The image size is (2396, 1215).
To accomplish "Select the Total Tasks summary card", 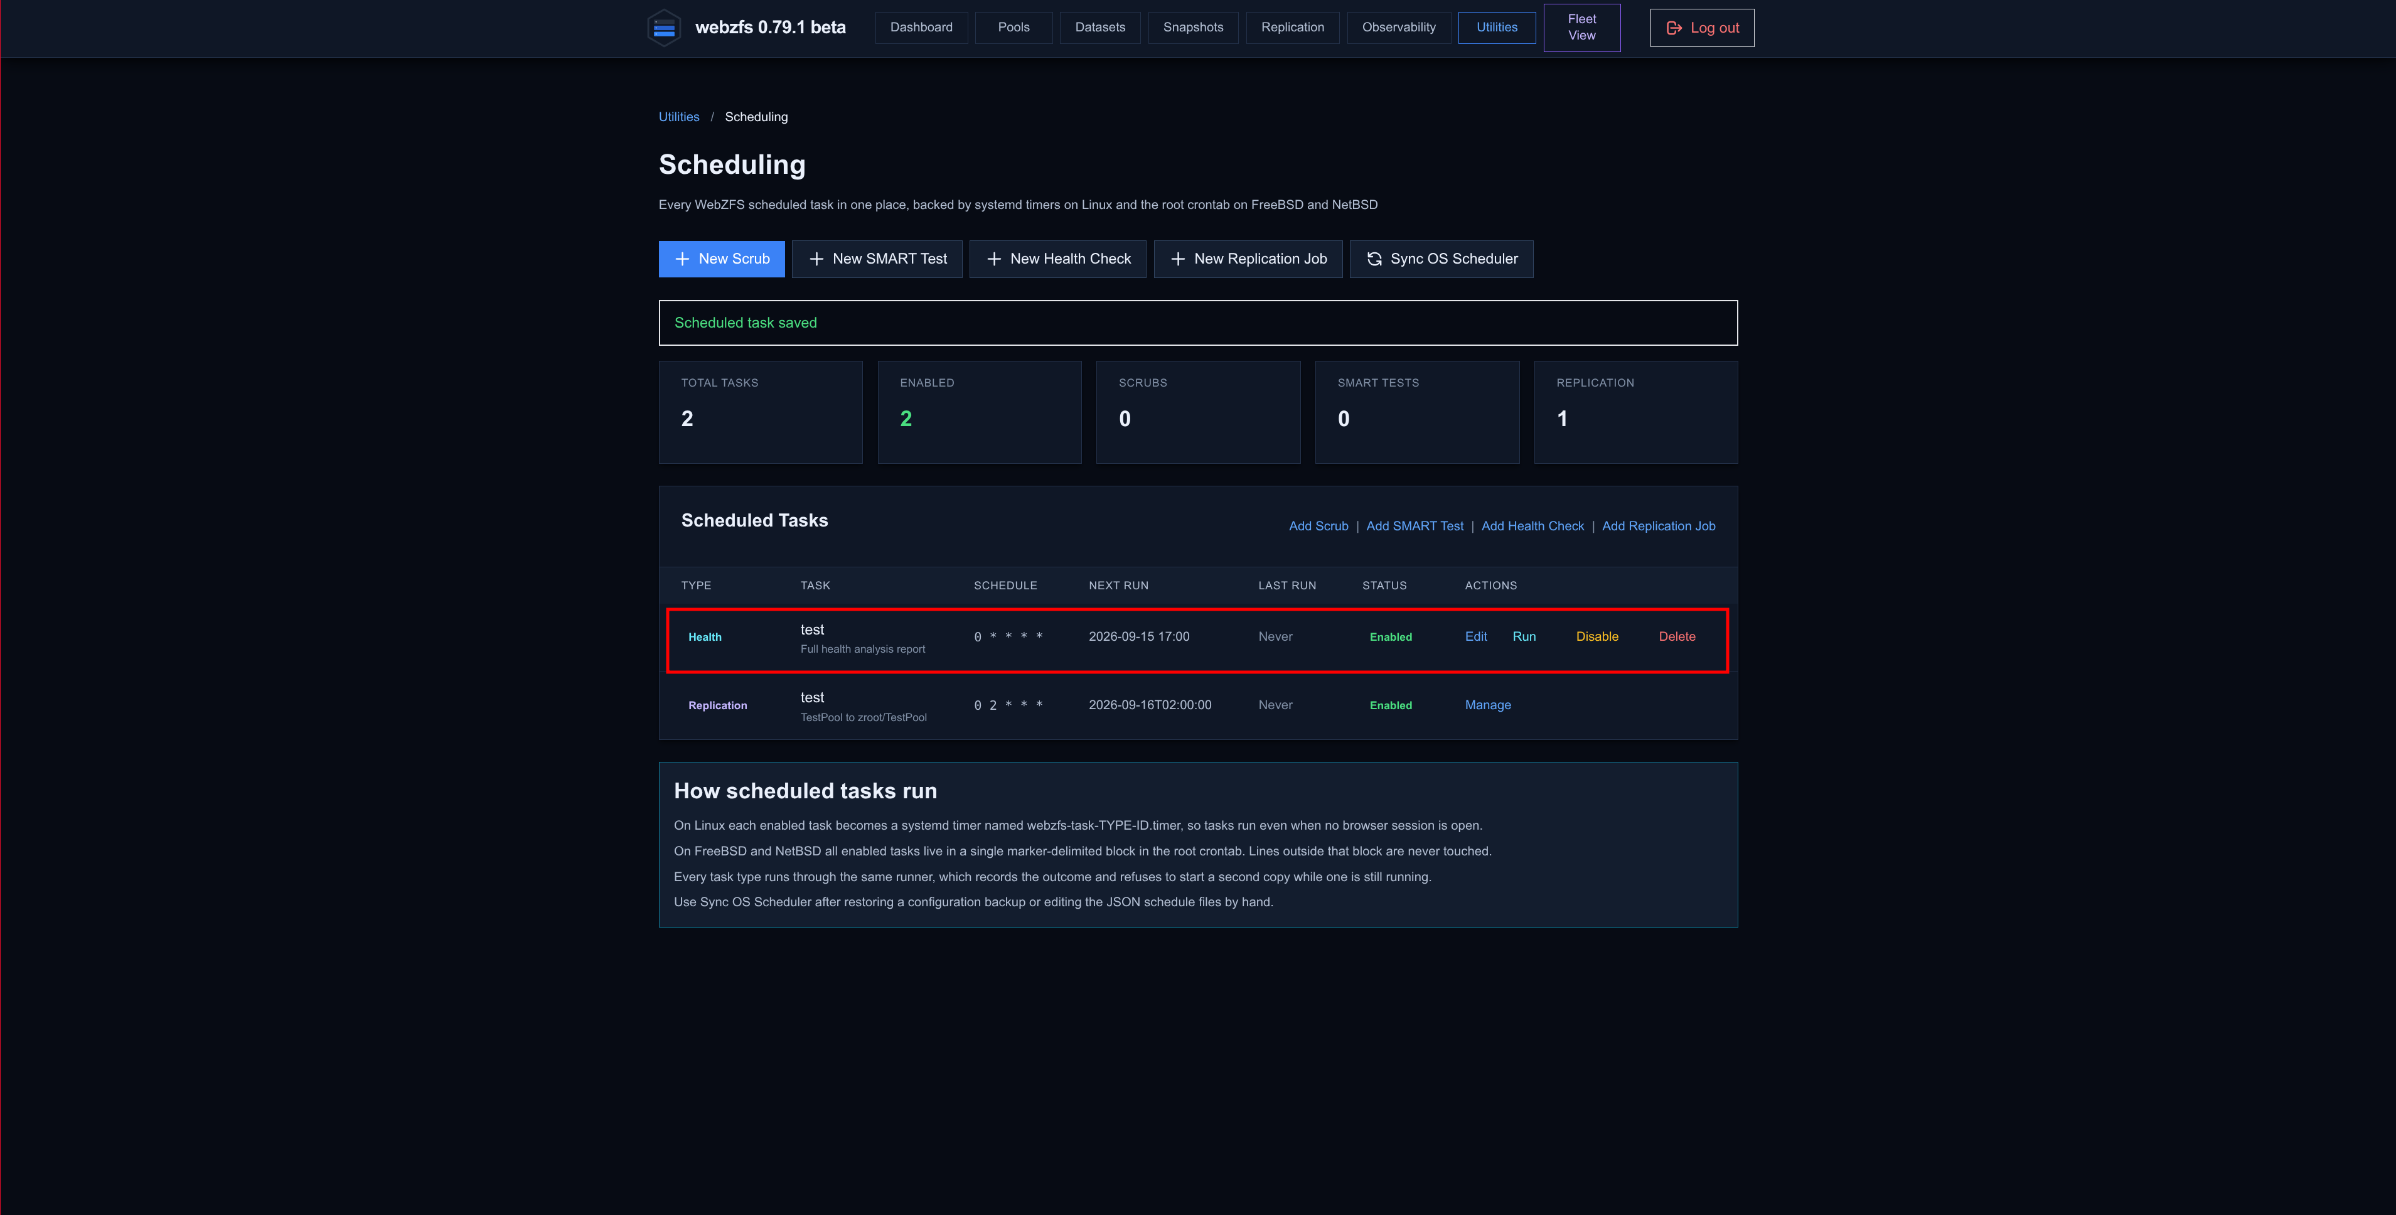I will [x=760, y=412].
